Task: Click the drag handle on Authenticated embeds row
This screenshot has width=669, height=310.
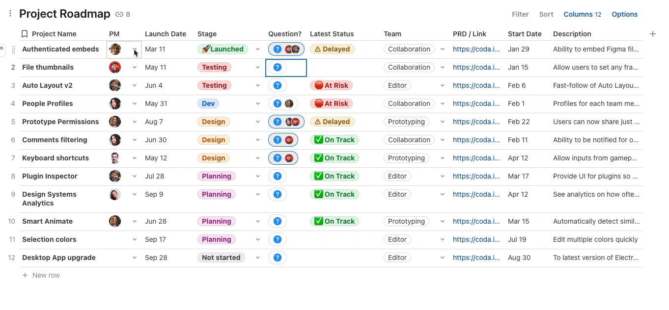Action: [13, 50]
